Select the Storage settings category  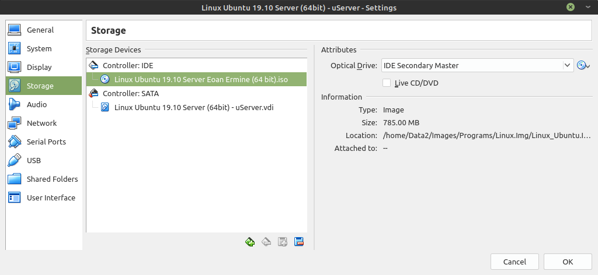pos(43,86)
